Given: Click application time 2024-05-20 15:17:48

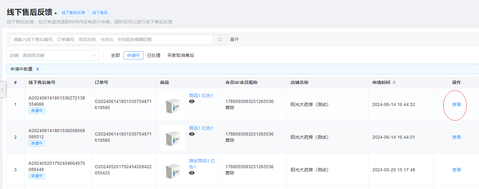Looking at the screenshot, I should tap(394, 170).
